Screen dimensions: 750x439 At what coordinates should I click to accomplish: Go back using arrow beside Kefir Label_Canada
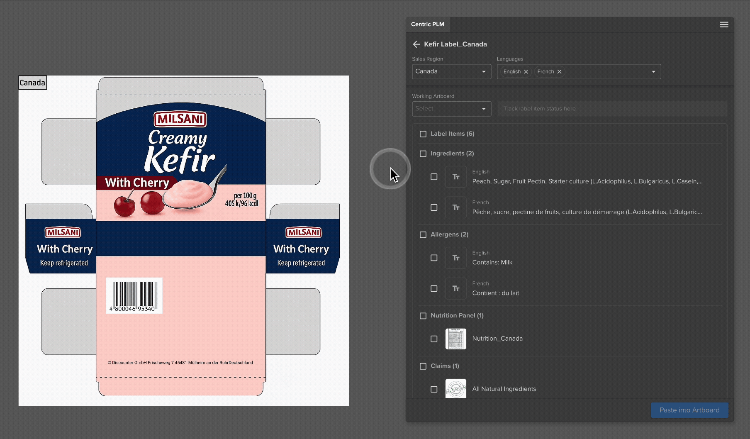coord(416,44)
